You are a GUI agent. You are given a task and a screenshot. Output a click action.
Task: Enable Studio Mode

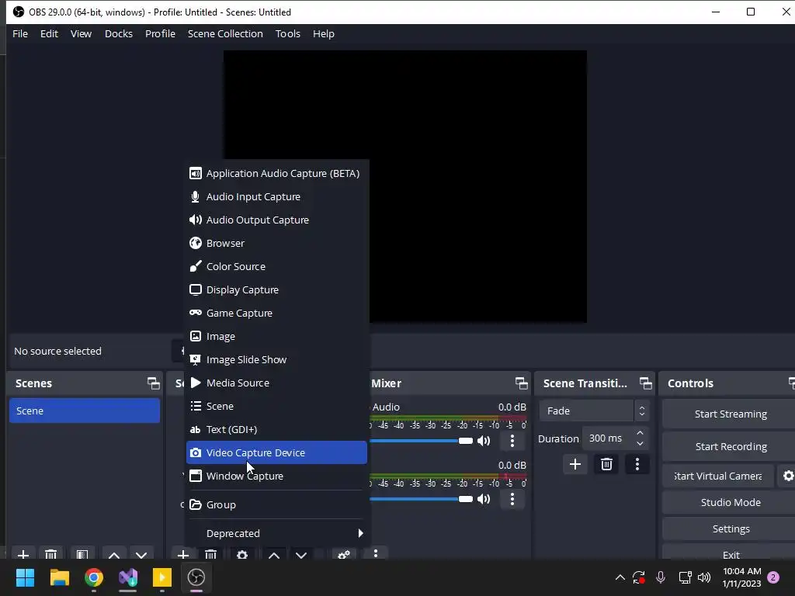(x=730, y=502)
